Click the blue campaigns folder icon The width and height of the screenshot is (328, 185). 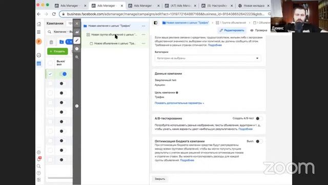(61, 42)
